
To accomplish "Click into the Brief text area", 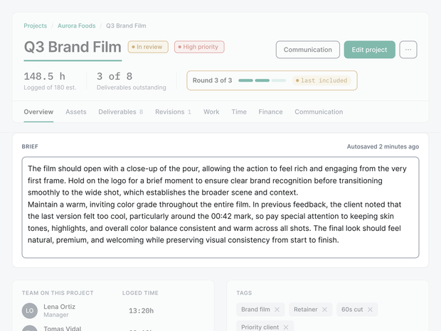I will 220,207.
